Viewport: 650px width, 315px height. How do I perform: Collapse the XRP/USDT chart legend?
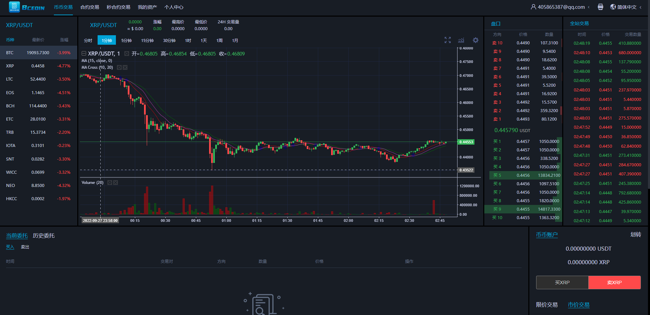pos(84,54)
